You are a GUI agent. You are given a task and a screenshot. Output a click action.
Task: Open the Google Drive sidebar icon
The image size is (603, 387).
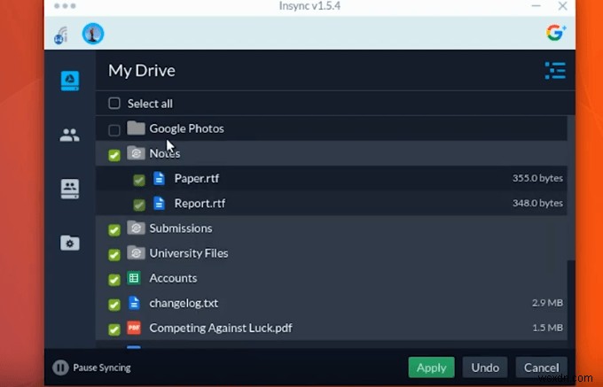click(70, 81)
